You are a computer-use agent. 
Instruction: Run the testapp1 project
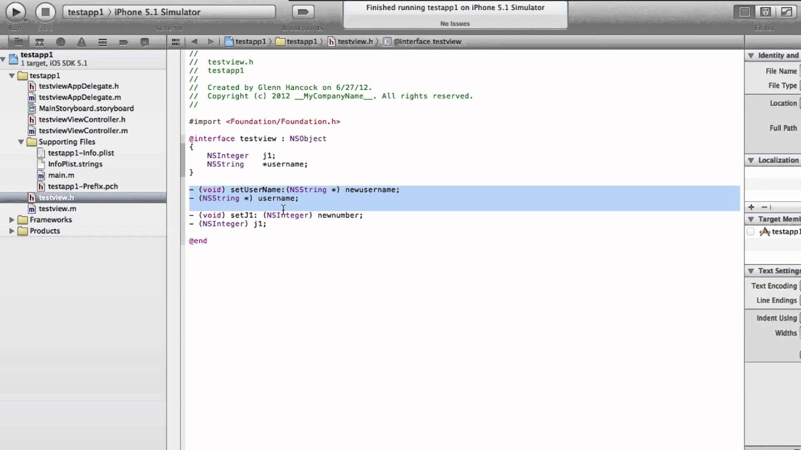click(16, 12)
